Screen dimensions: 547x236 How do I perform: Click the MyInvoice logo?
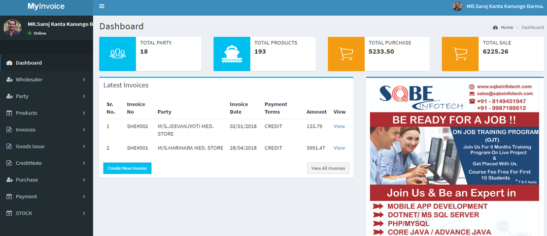(46, 6)
